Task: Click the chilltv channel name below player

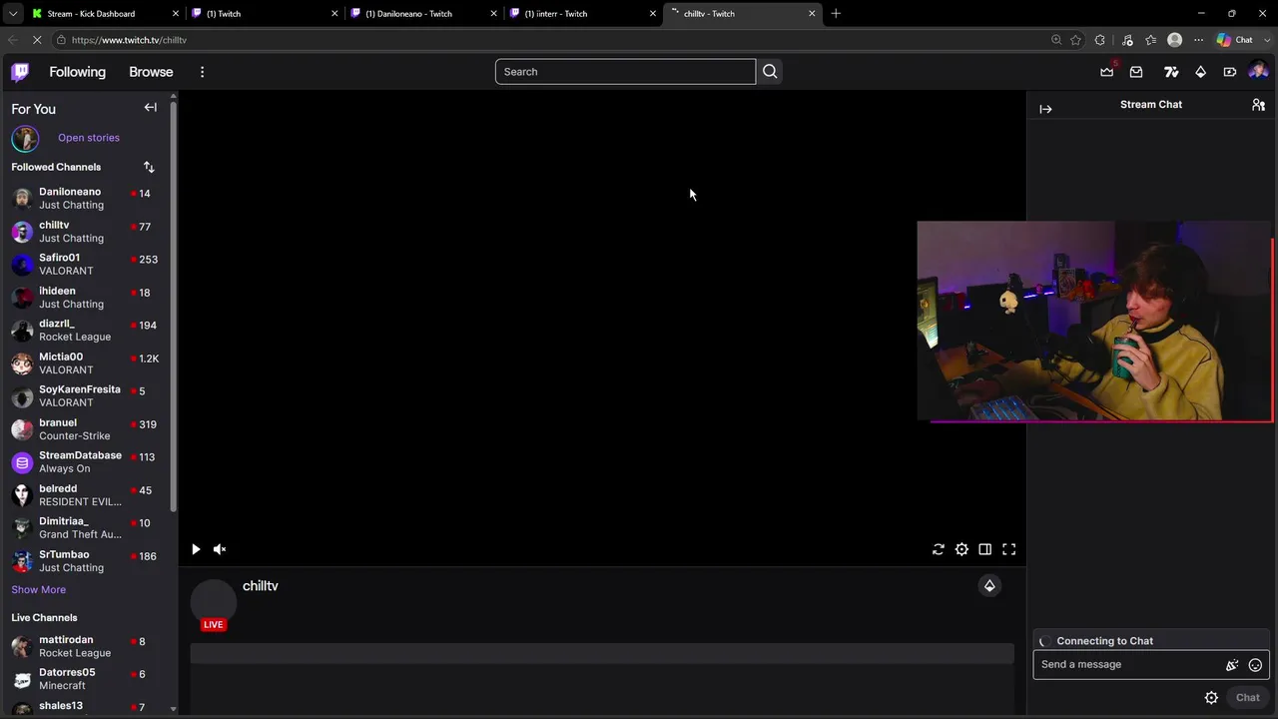Action: 261,586
